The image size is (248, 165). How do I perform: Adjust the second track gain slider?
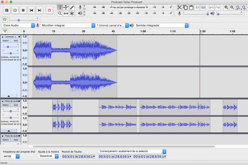[11, 111]
